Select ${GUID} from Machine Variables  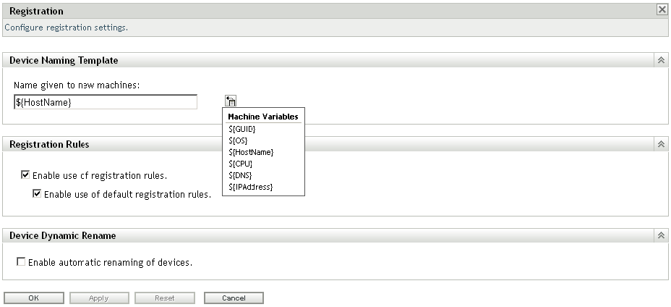242,129
